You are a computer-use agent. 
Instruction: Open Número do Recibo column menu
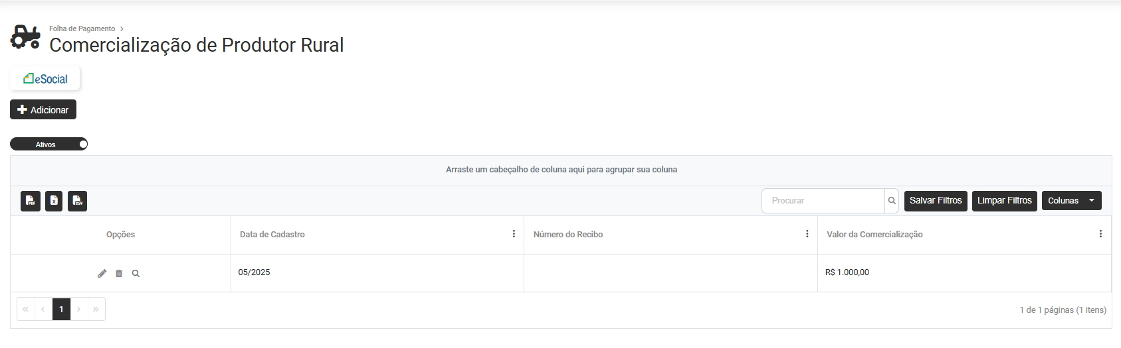click(807, 234)
